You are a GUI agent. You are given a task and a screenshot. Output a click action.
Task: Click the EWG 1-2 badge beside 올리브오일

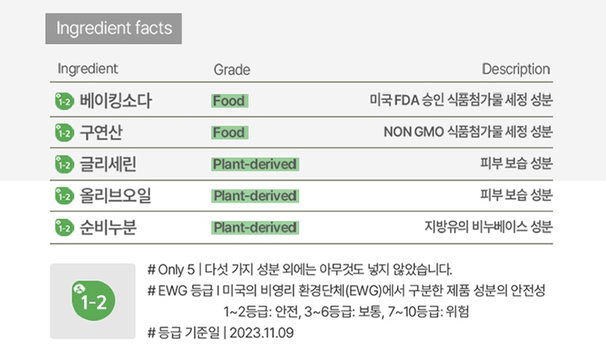(65, 196)
